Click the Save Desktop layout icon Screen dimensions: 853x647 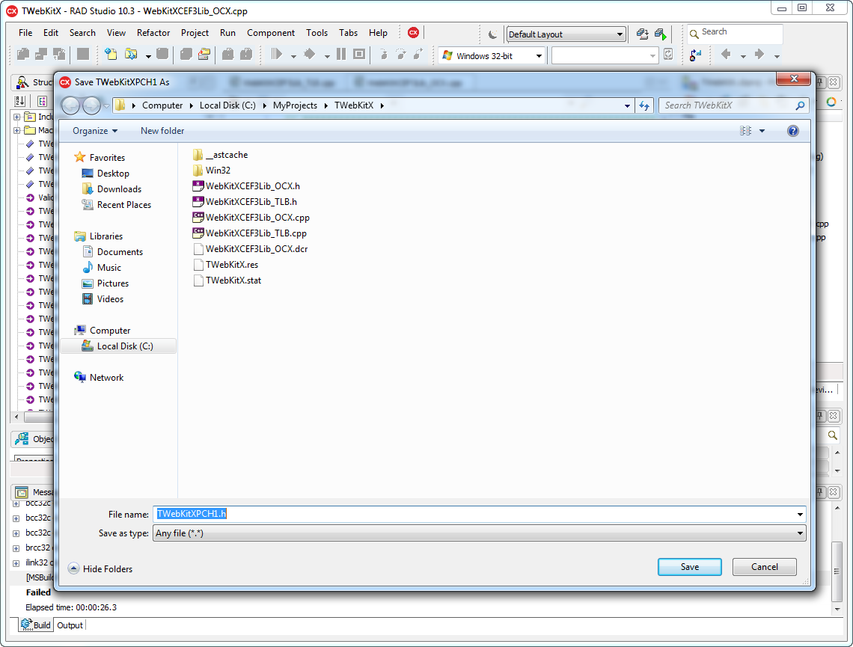[643, 34]
